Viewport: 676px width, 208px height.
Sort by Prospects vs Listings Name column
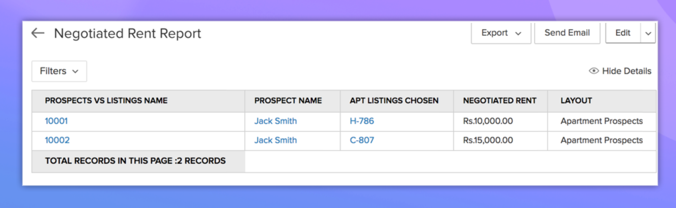(106, 101)
